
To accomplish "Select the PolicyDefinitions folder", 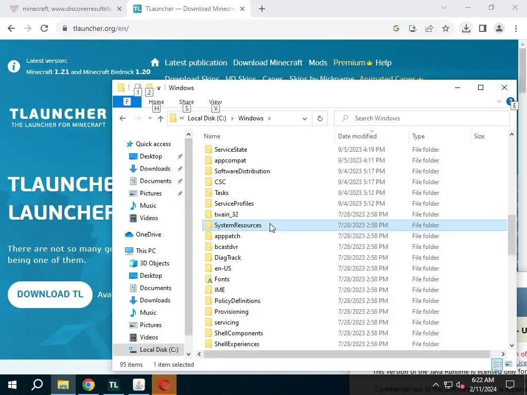I will [237, 300].
